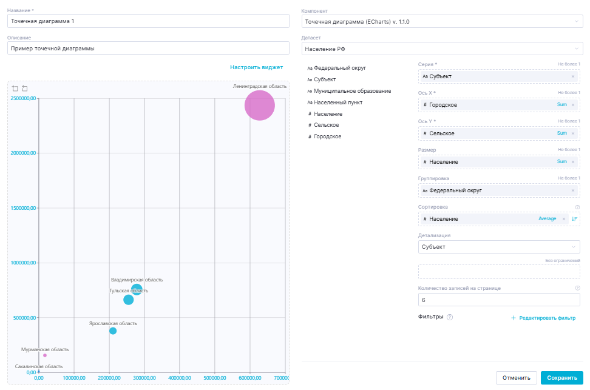This screenshot has height=390, width=590.
Task: Remove Городское from the Ось X field
Action: pos(573,105)
